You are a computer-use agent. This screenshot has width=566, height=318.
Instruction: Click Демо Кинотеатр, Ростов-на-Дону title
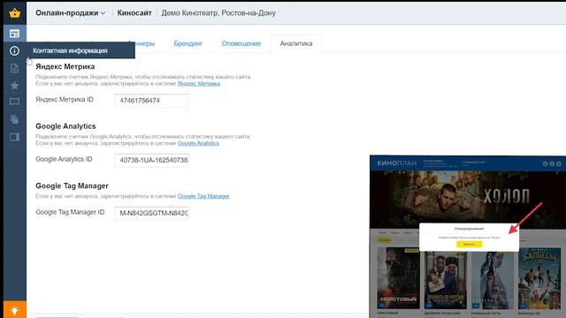click(218, 13)
